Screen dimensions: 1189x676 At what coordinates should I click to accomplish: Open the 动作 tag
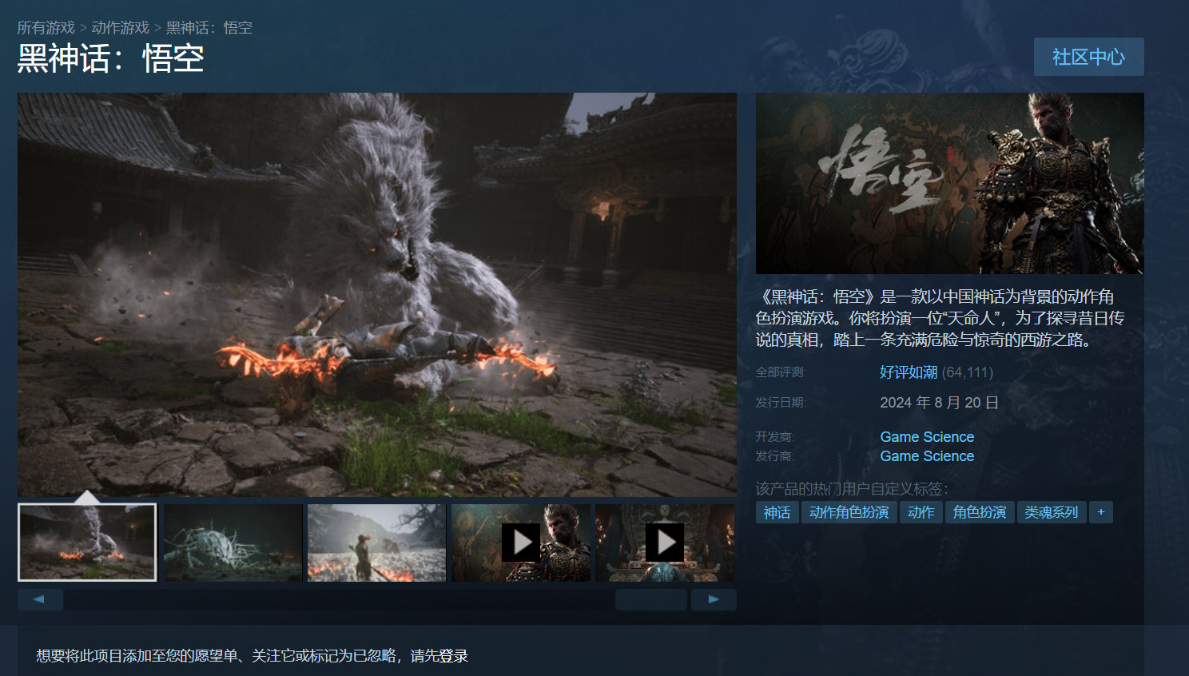[921, 512]
